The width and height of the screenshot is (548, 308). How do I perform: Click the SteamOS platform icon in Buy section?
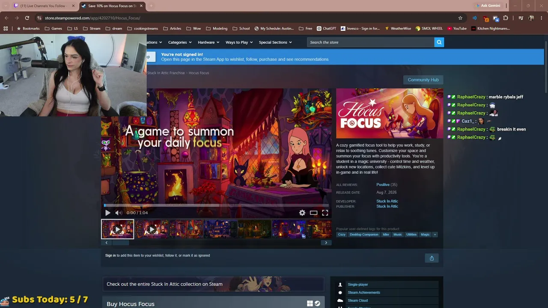tap(317, 304)
